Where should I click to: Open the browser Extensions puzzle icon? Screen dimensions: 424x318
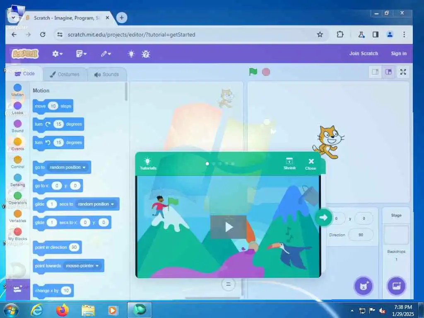point(340,34)
